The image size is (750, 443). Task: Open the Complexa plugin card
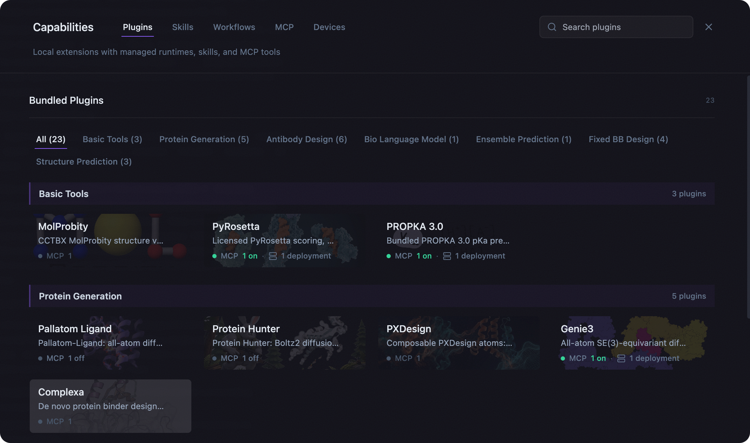(x=111, y=406)
